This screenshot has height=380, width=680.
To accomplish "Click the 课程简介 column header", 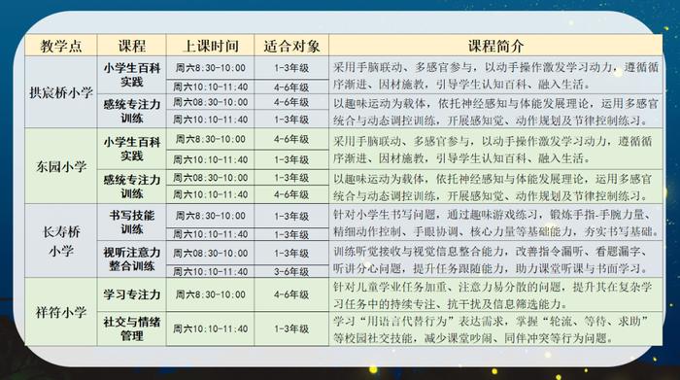I will tap(495, 46).
